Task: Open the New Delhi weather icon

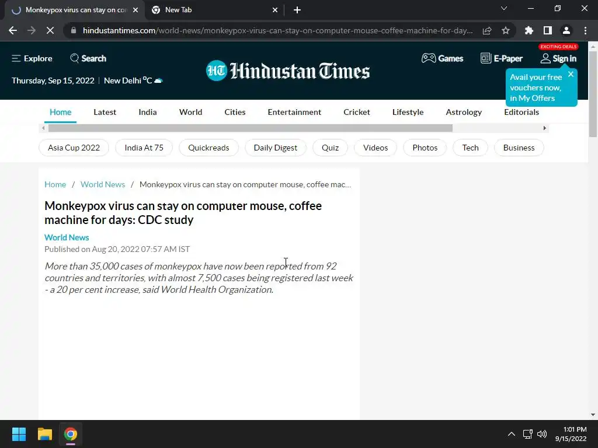Action: click(158, 80)
